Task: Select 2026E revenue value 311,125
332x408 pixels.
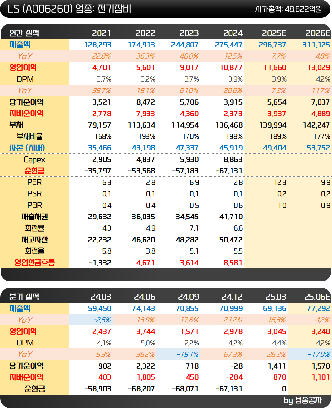Action: 317,45
